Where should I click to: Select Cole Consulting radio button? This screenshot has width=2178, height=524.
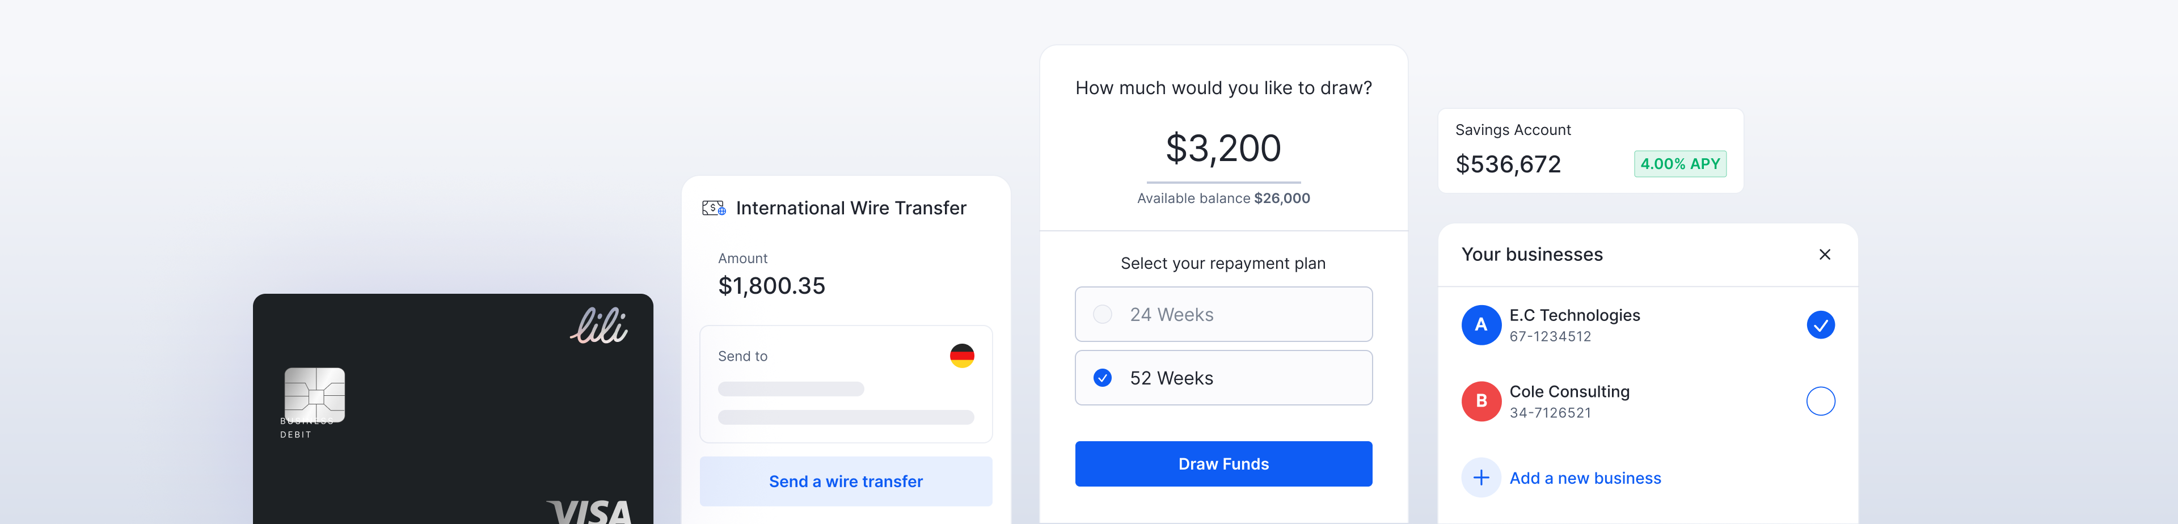[1820, 400]
